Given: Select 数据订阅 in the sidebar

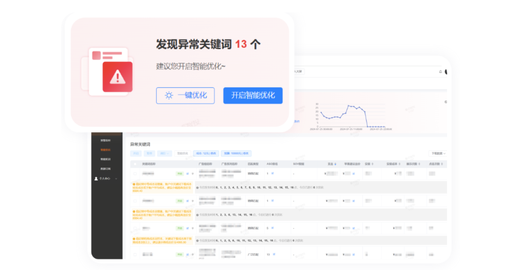Looking at the screenshot, I should [x=106, y=168].
